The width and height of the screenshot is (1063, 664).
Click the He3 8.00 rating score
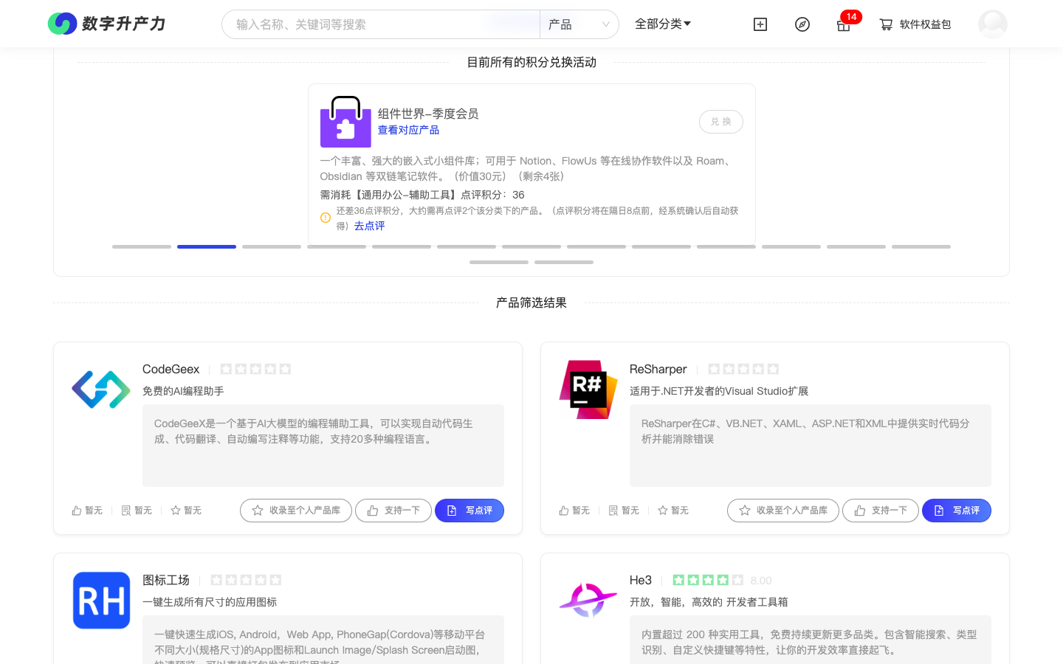(761, 581)
